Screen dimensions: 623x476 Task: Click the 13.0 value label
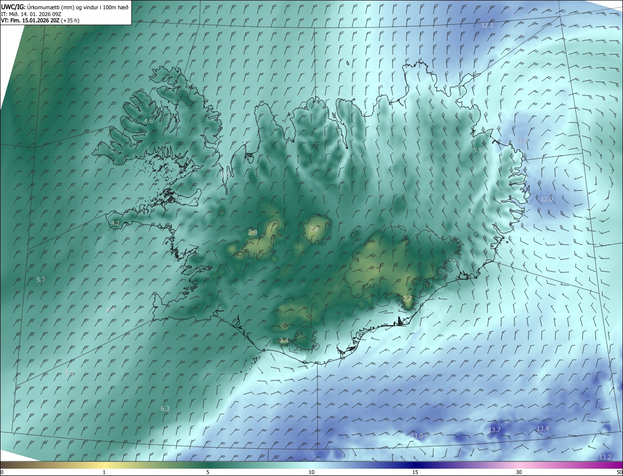[417, 436]
